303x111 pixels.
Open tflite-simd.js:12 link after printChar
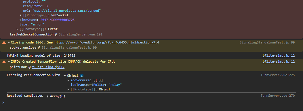tap(48, 67)
